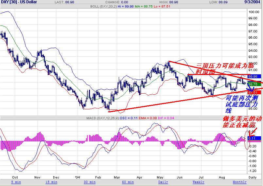Click the 95.00 price axis label
This screenshot has width=263, height=186.
(253, 44)
